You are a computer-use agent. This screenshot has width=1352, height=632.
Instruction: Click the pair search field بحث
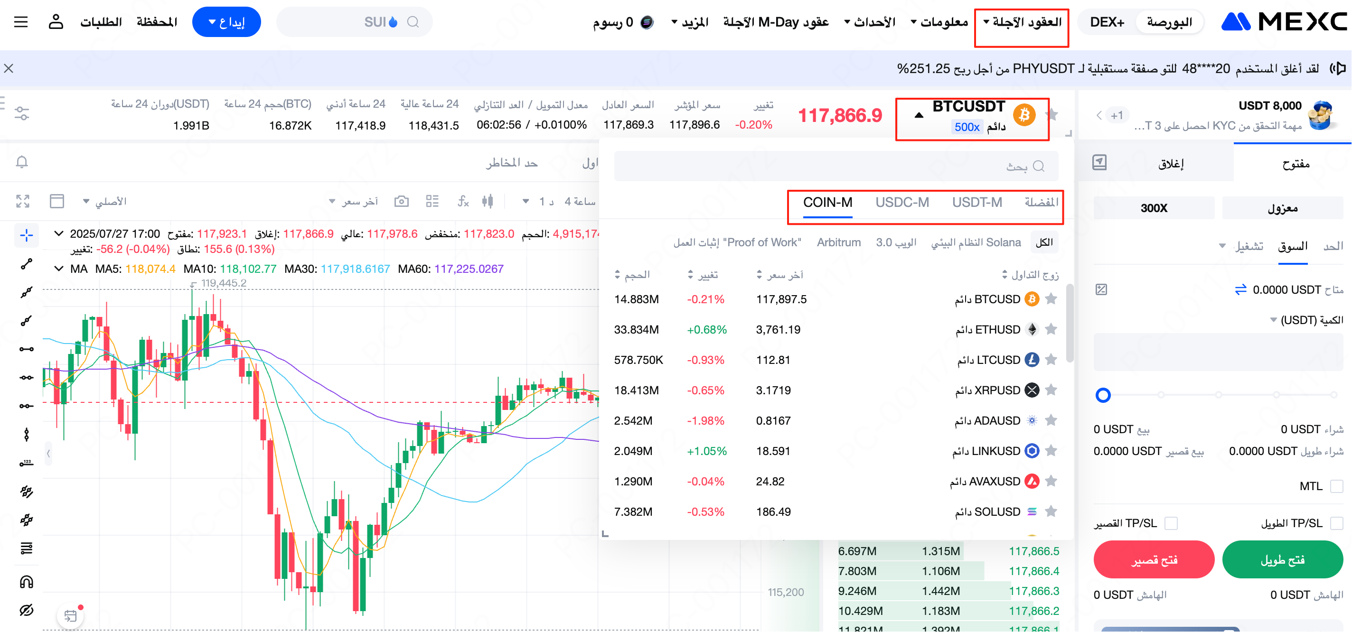[836, 166]
